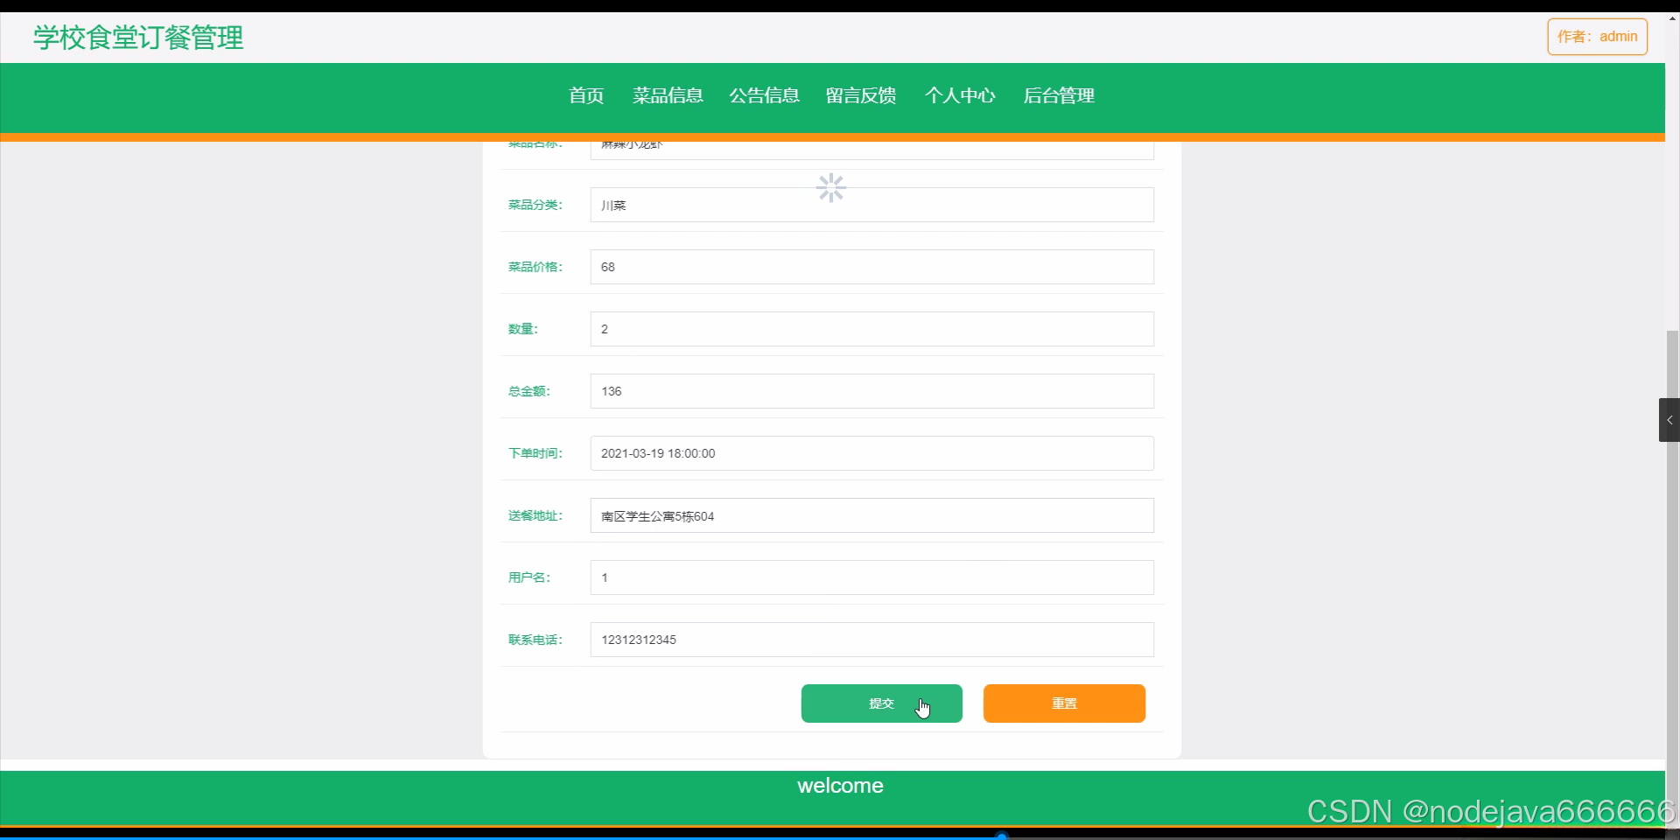Click the 下单时间 label
The width and height of the screenshot is (1680, 840).
point(535,453)
